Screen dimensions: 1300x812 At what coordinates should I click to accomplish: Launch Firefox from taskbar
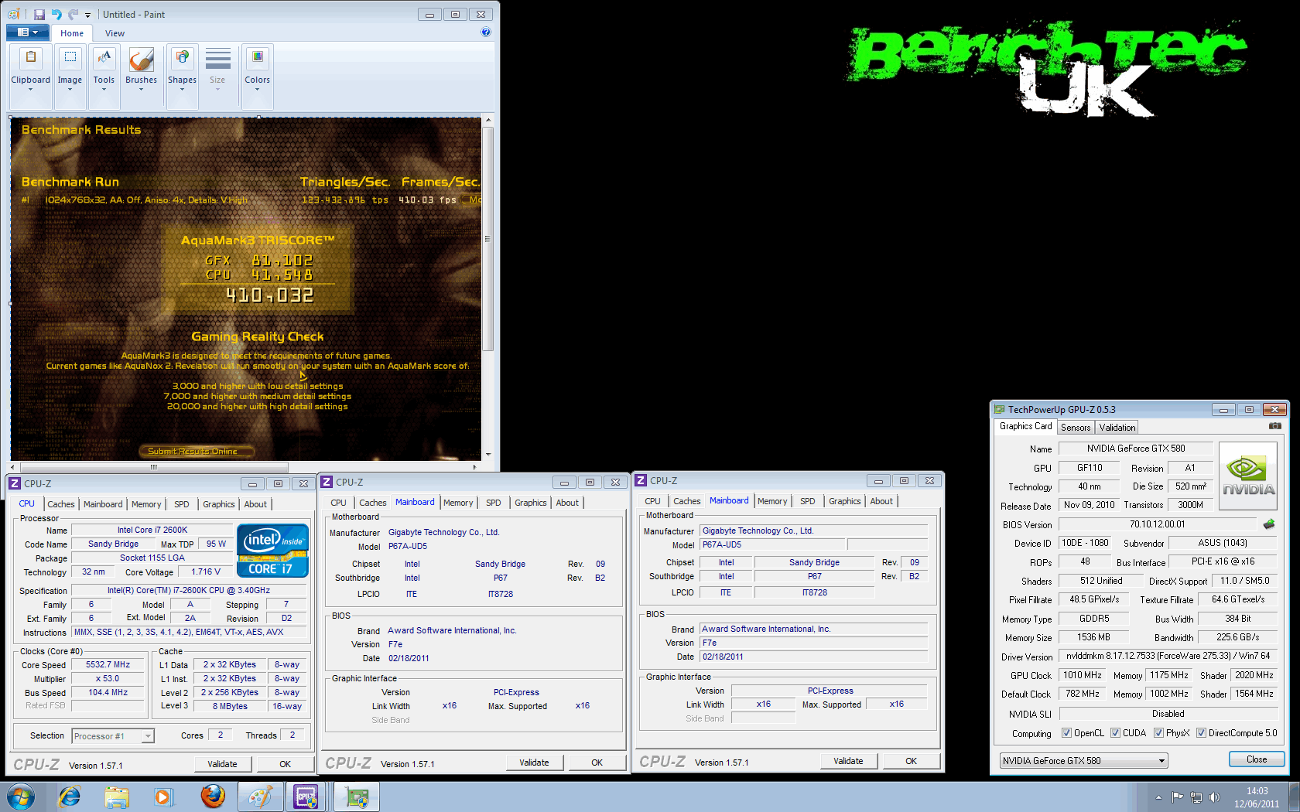coord(212,797)
